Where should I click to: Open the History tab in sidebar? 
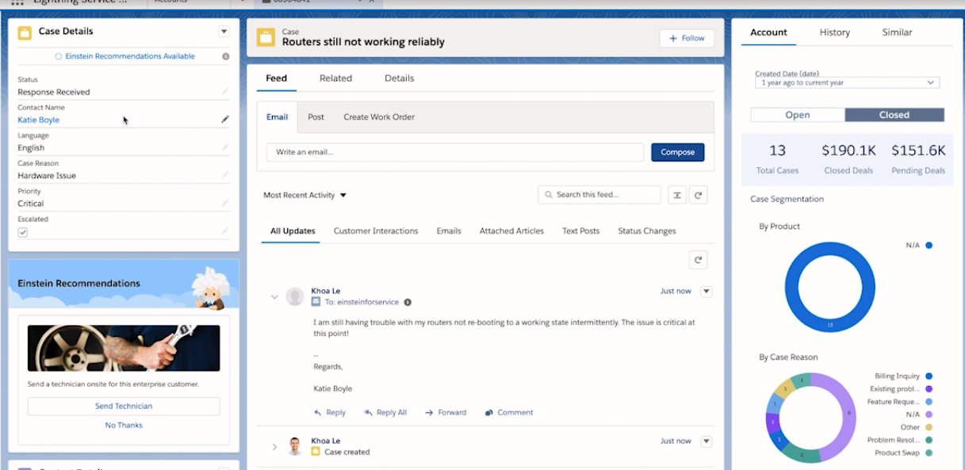(x=834, y=32)
